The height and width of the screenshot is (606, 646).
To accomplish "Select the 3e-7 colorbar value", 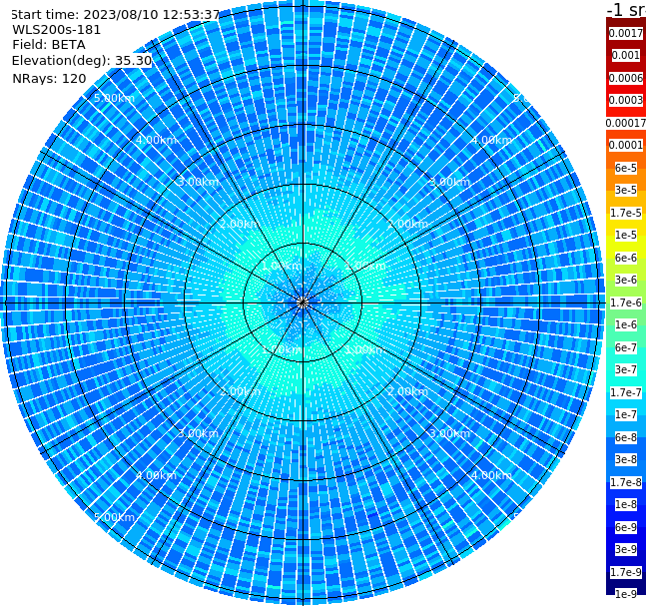I will point(626,369).
